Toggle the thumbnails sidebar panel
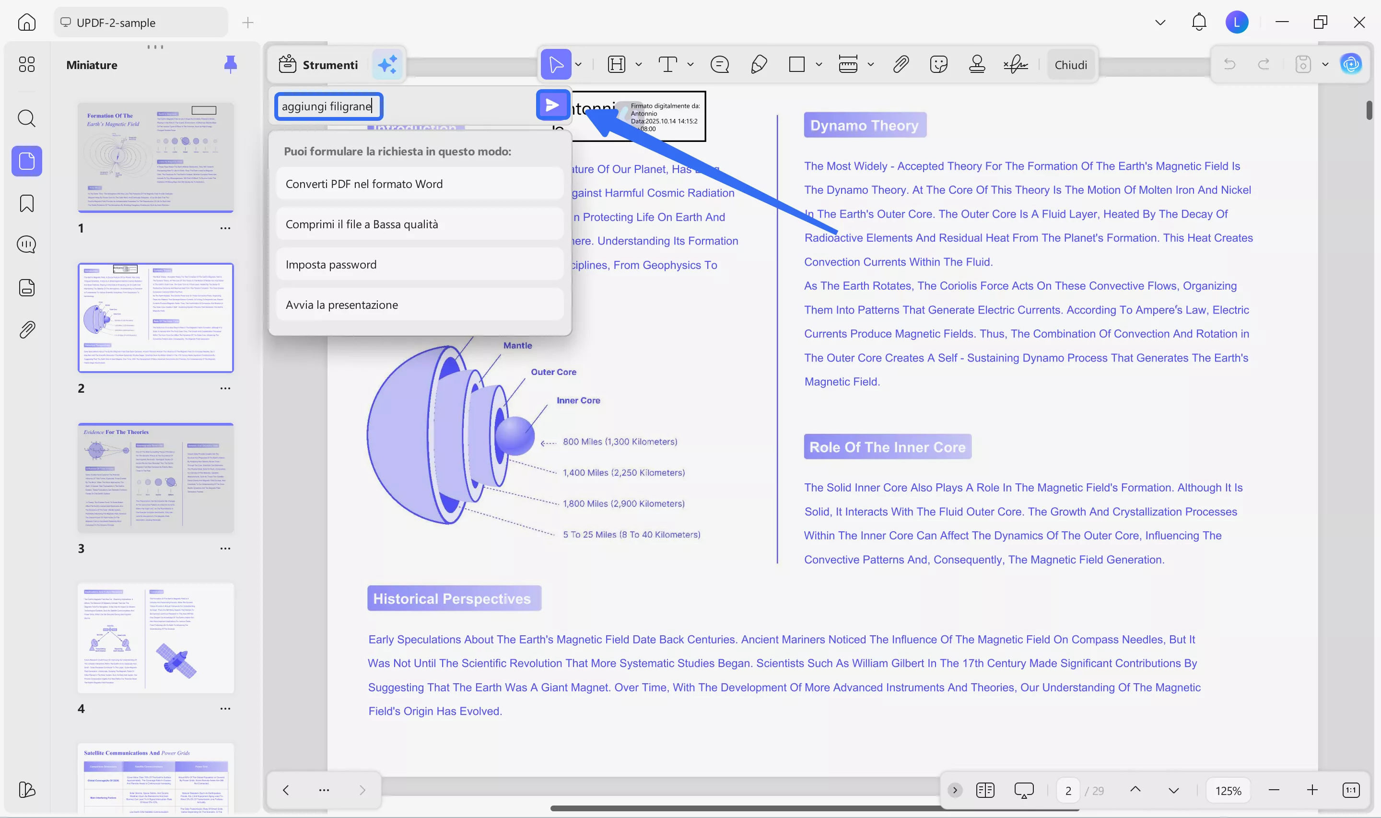Viewport: 1381px width, 818px height. [x=26, y=161]
